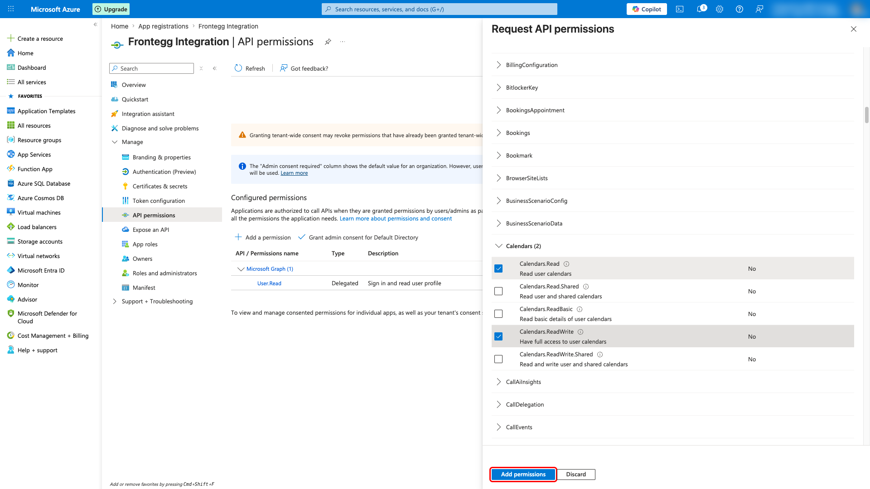The image size is (870, 489).
Task: Go to Home in sidebar
Action: point(25,53)
